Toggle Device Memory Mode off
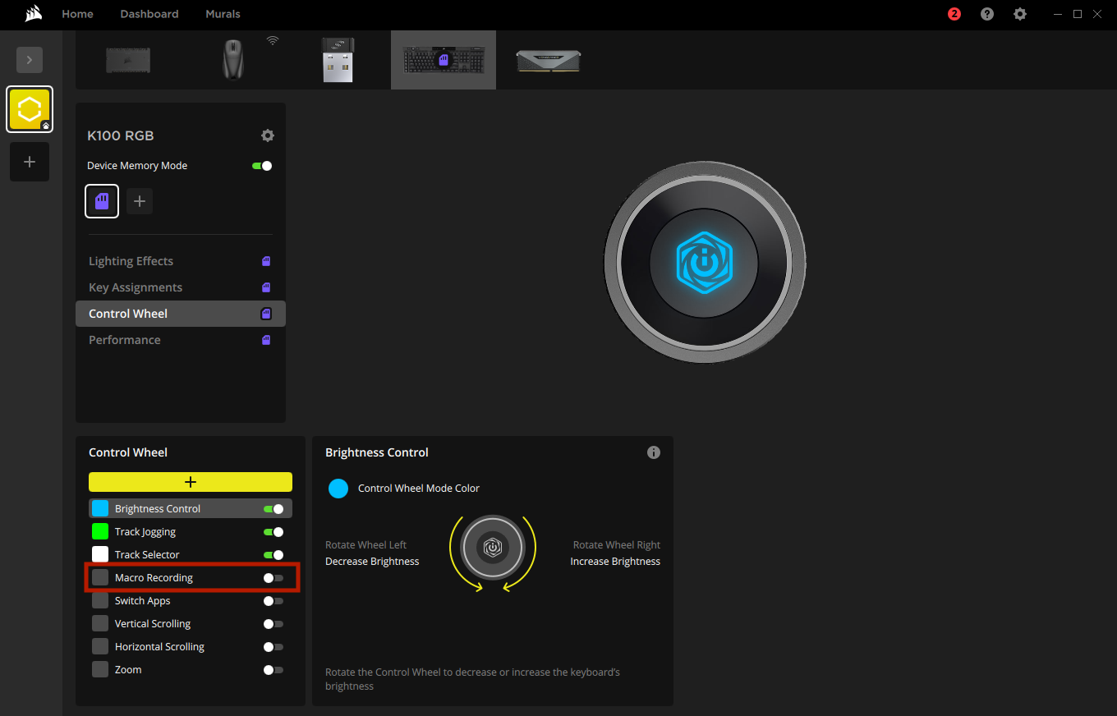 (262, 166)
